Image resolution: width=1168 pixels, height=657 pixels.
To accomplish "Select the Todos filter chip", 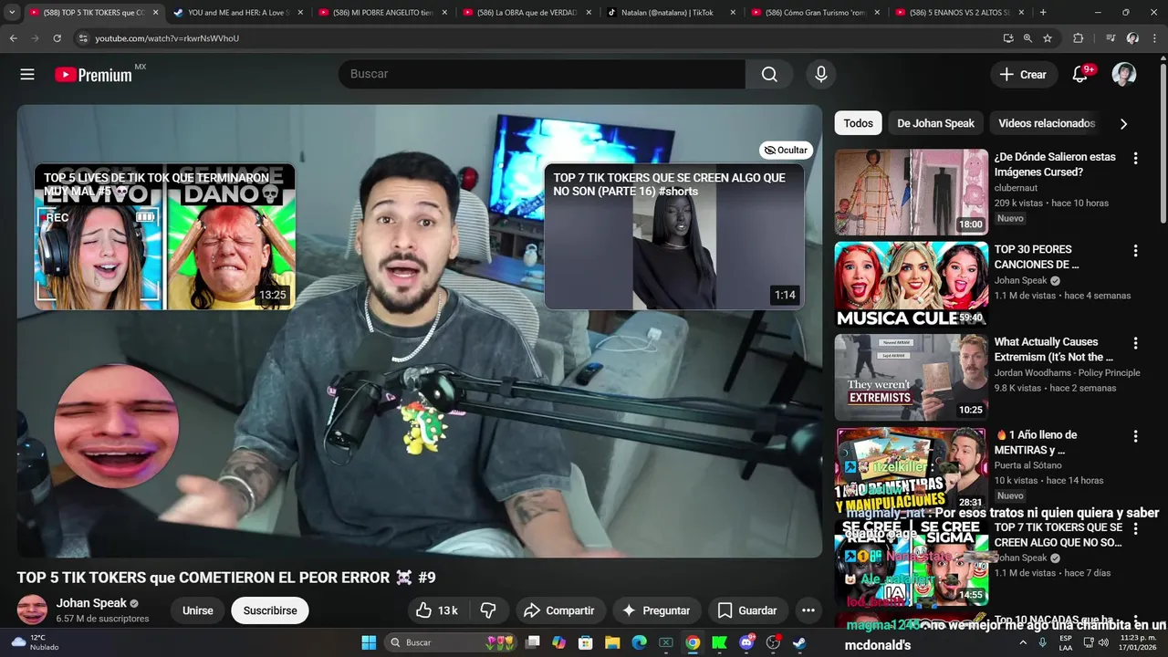I will [x=858, y=123].
